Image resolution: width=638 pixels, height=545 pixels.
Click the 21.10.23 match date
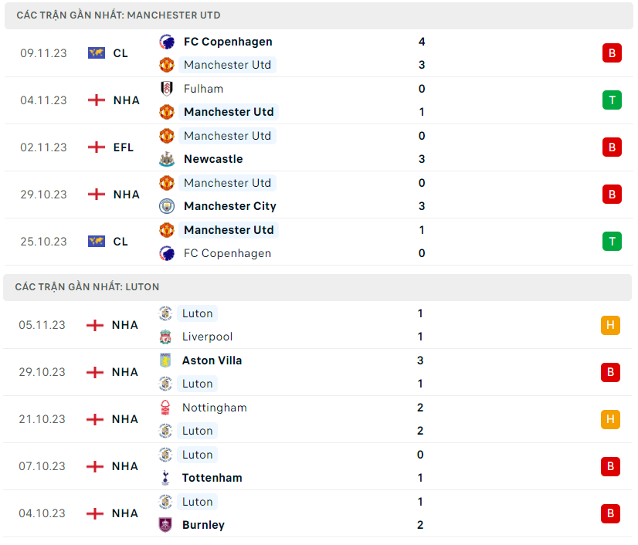42,419
